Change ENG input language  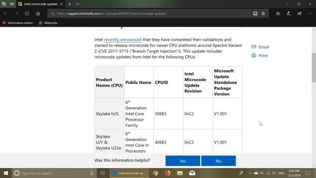coord(281,173)
